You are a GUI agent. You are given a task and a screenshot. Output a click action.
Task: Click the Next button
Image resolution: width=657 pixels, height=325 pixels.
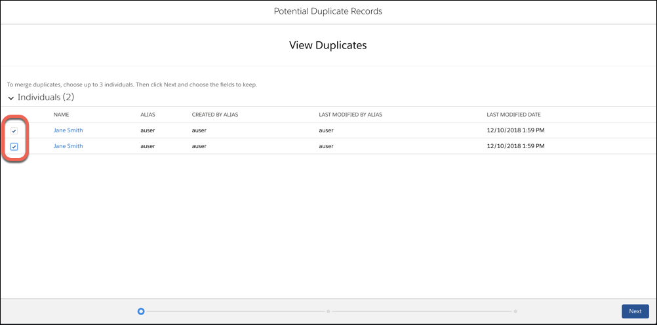pos(635,311)
